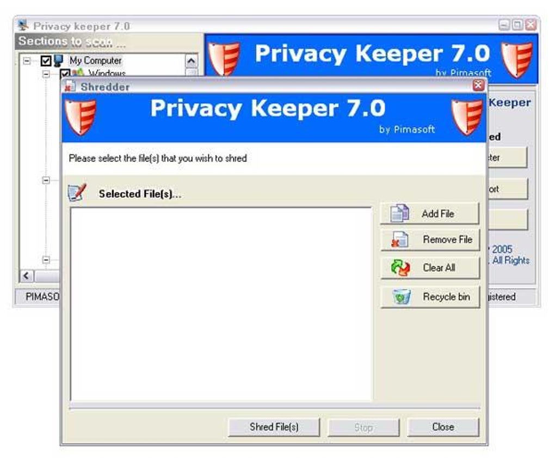This screenshot has height=461, width=555.
Task: Click the Selected Files pencil icon
Action: click(77, 192)
